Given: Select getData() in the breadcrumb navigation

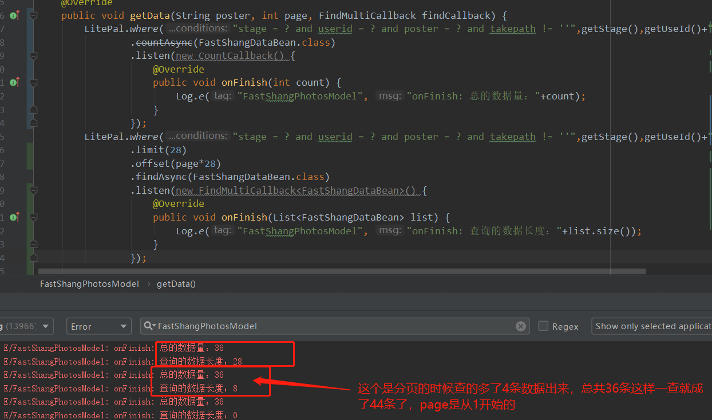Looking at the screenshot, I should [x=176, y=283].
